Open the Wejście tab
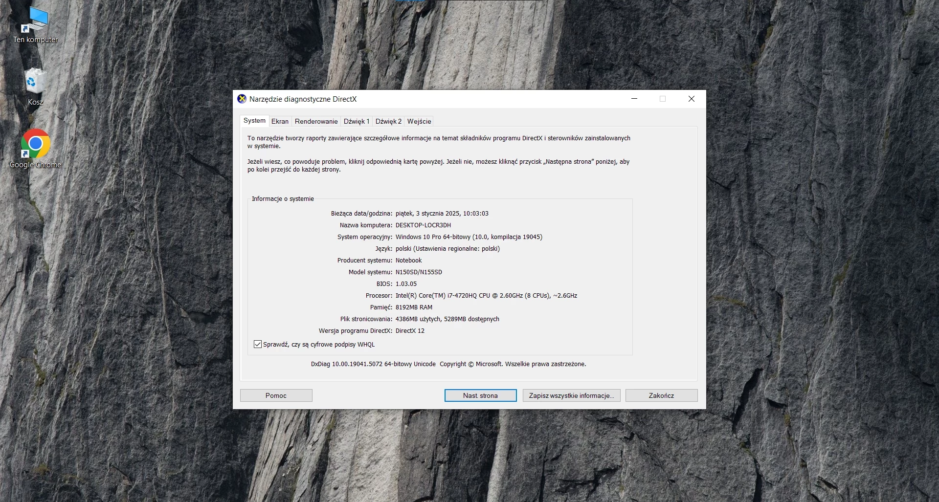 tap(419, 121)
